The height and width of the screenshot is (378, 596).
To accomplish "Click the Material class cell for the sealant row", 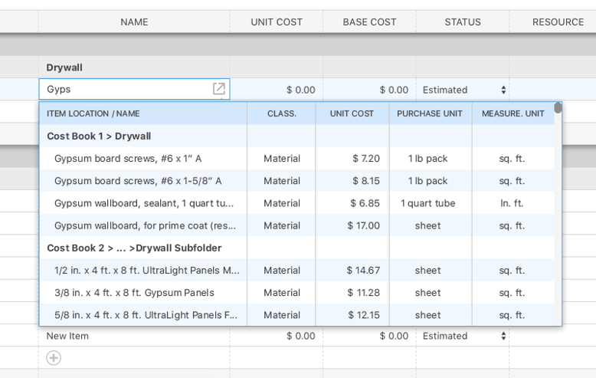I will point(282,203).
